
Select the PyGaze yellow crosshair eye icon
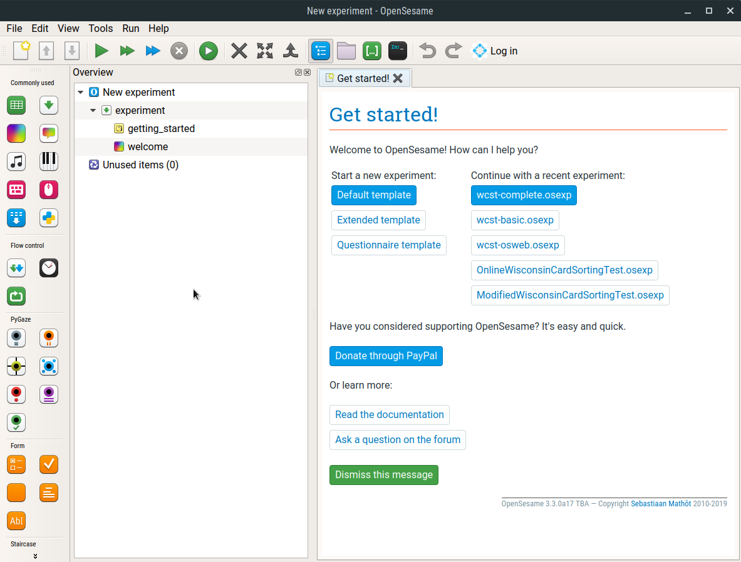[16, 366]
